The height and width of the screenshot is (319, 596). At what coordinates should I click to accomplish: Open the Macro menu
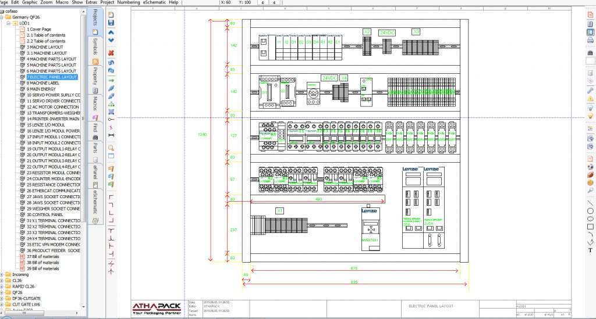[61, 2]
